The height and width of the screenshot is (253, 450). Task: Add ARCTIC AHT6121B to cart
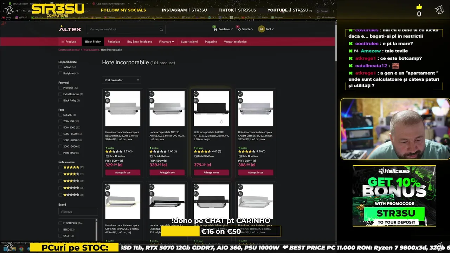tap(211, 173)
